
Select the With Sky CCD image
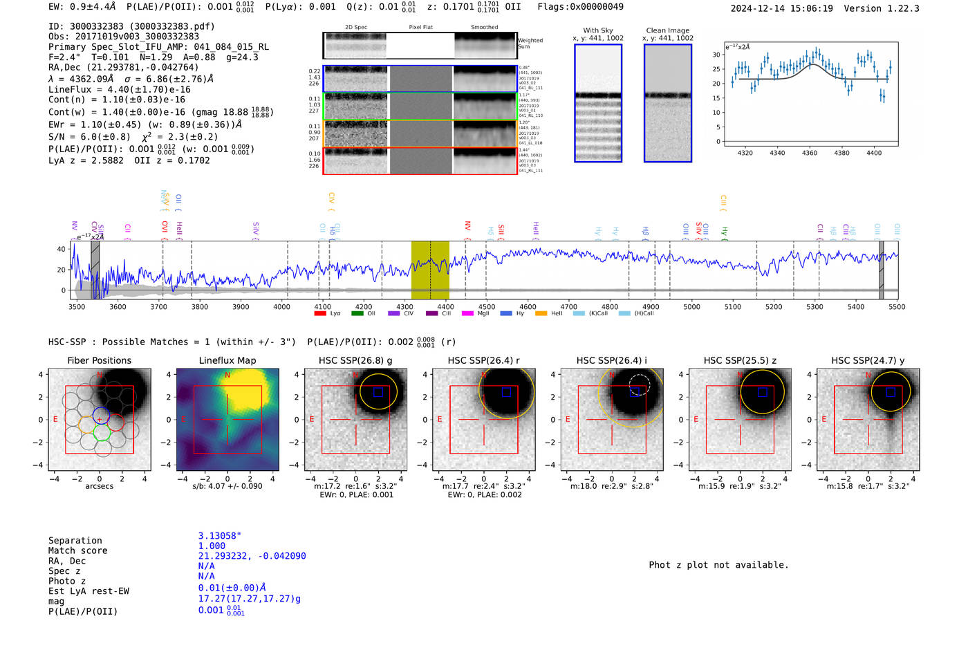598,103
